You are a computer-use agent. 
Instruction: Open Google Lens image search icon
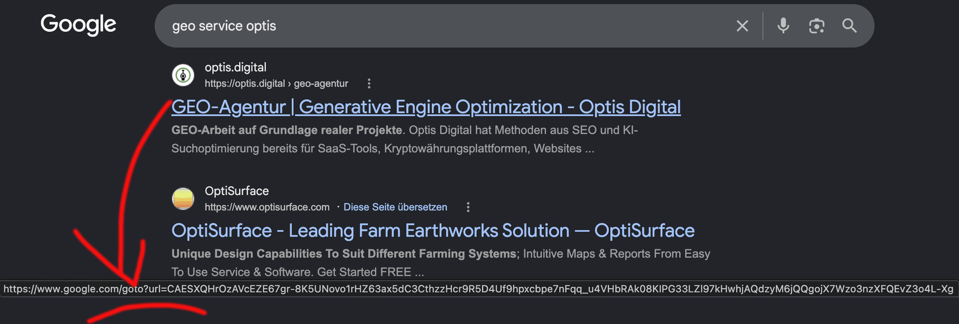point(816,26)
